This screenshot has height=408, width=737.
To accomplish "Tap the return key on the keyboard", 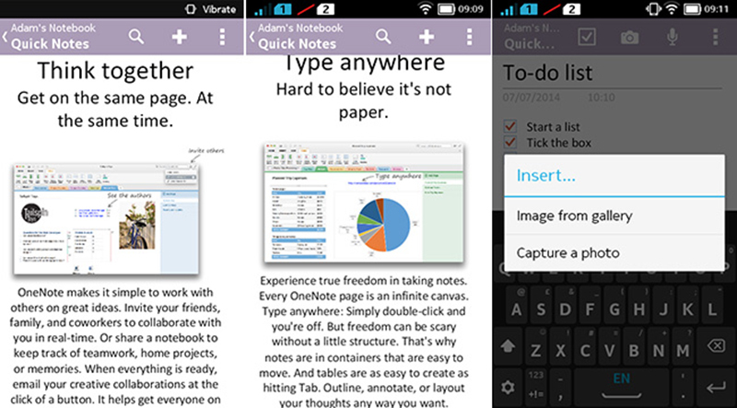I will click(716, 388).
